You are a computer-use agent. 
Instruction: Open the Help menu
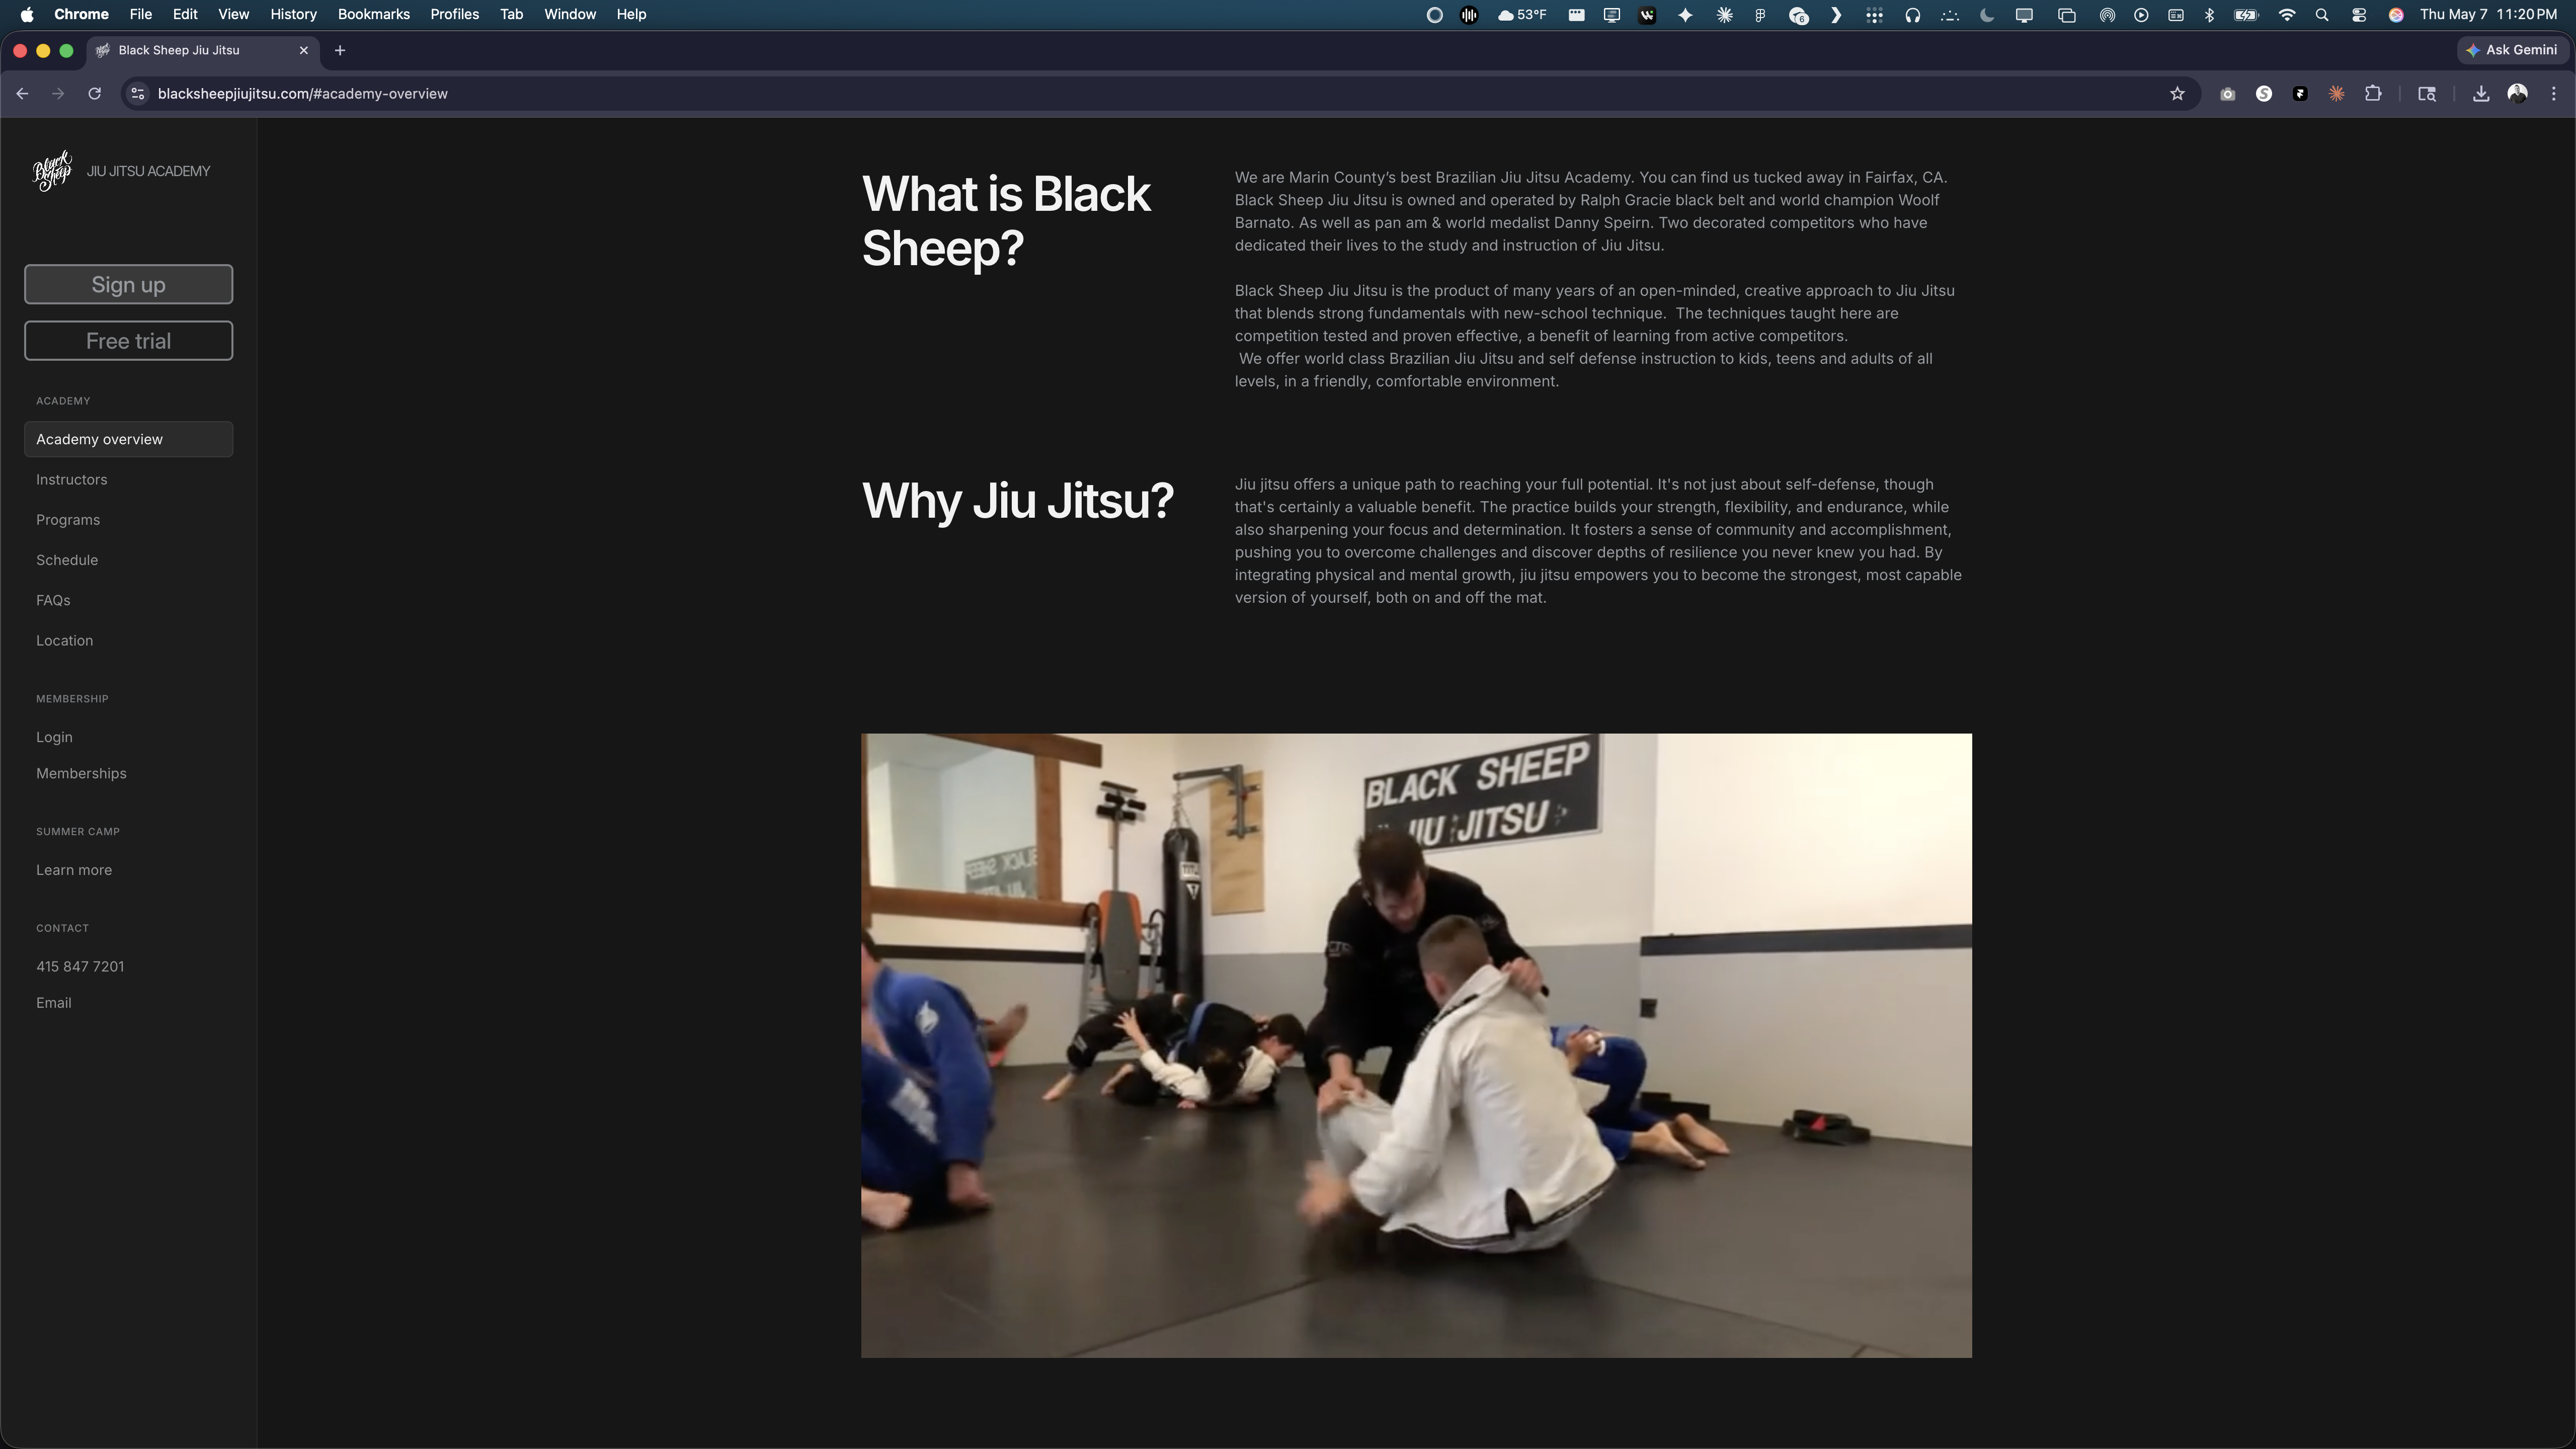click(x=631, y=14)
